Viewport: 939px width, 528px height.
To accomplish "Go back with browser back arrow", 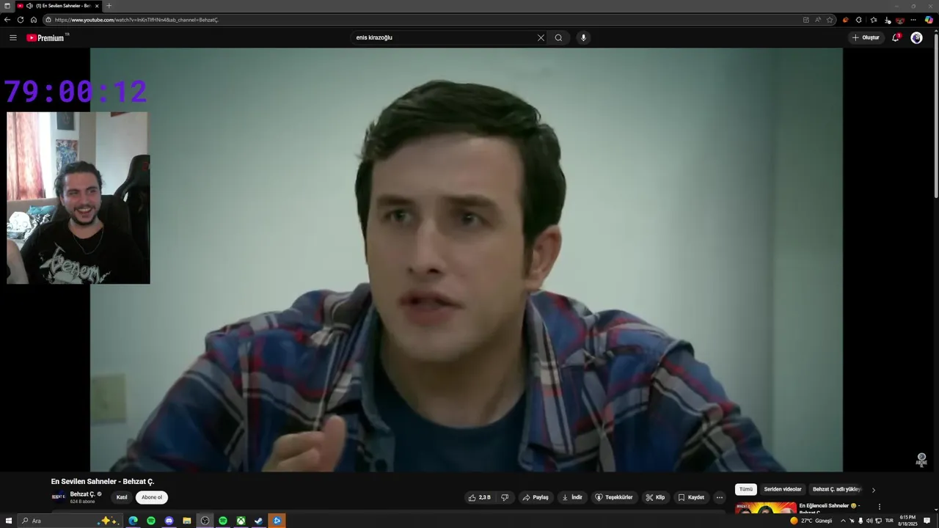I will (7, 20).
